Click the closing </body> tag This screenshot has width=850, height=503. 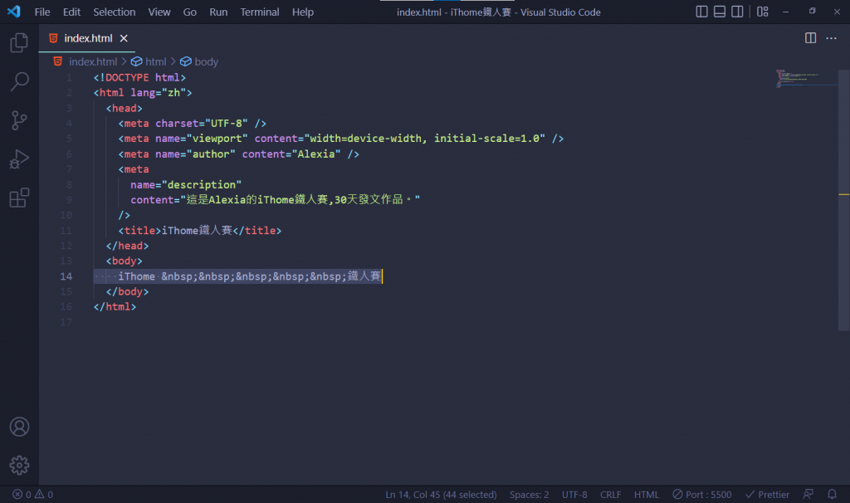(x=127, y=291)
